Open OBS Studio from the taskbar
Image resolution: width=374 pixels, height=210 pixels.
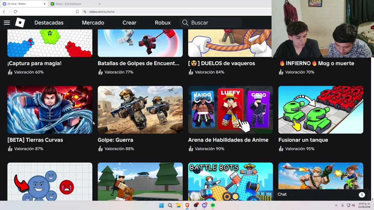click(x=196, y=205)
